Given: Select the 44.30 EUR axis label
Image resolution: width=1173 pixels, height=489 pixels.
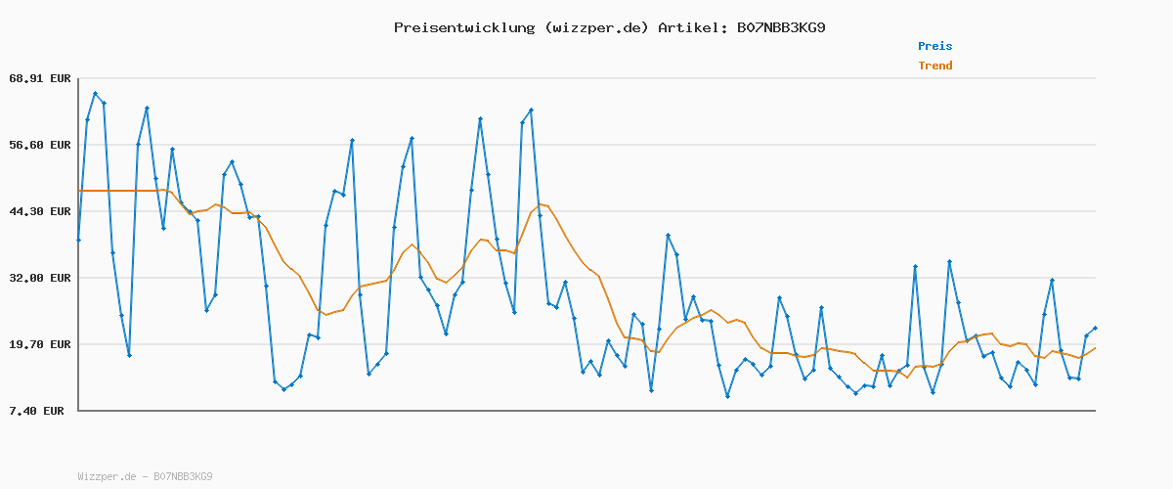Looking at the screenshot, I should (x=39, y=211).
